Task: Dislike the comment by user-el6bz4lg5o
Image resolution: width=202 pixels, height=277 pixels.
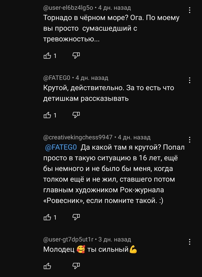Action: point(76,55)
